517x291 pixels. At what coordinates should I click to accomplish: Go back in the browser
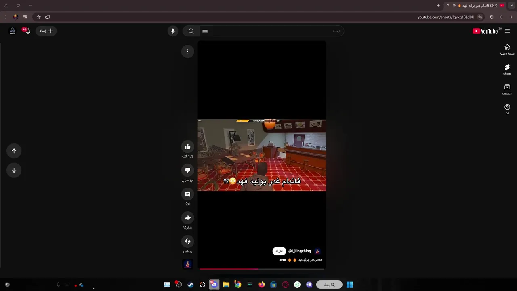point(511,17)
